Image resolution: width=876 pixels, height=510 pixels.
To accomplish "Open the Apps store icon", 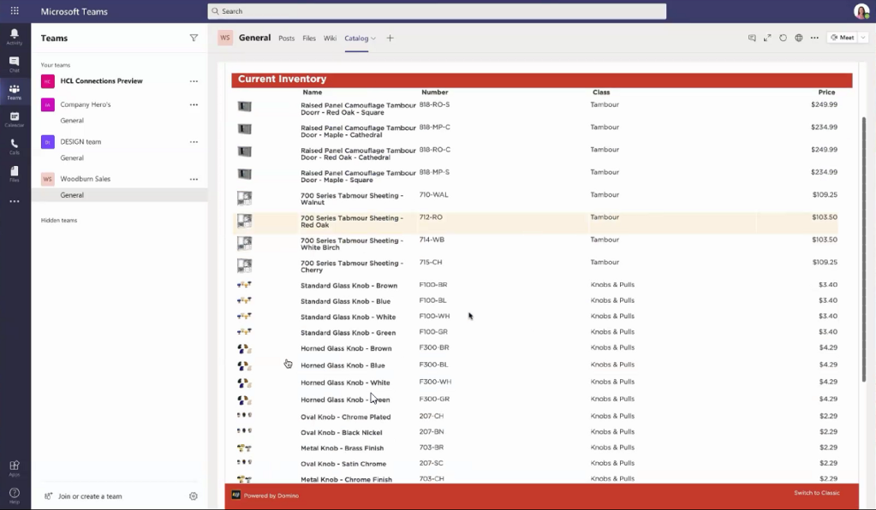I will coord(15,467).
